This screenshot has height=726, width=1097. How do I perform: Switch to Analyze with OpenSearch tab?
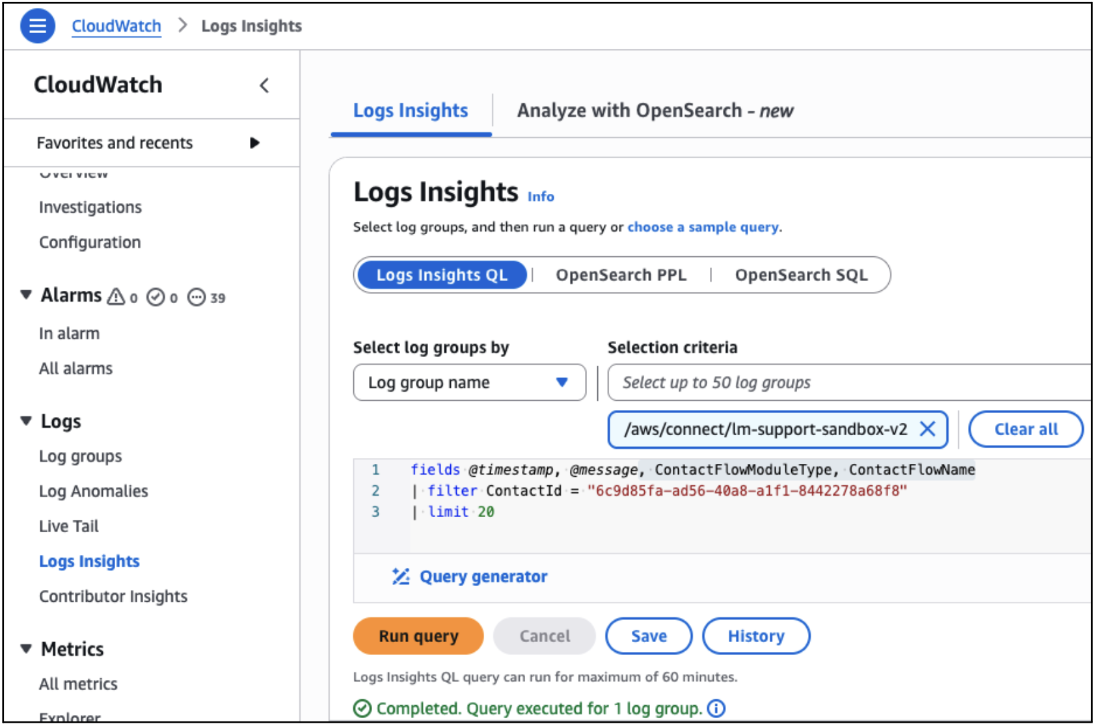point(655,111)
